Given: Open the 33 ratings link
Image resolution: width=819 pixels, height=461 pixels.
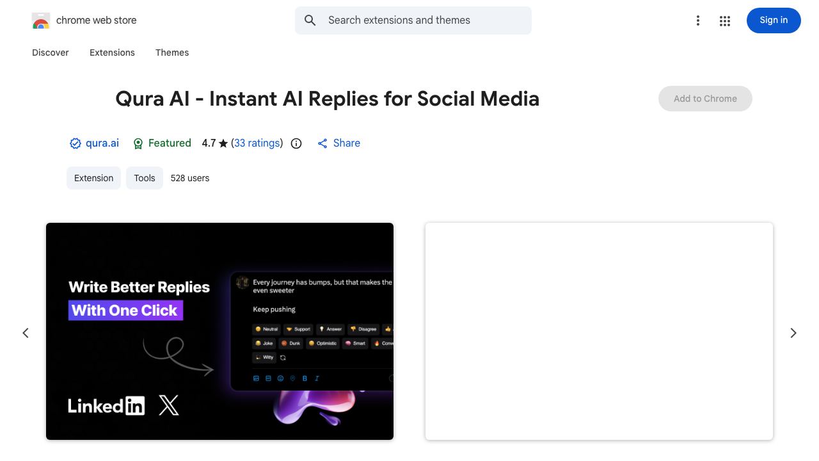Looking at the screenshot, I should (x=257, y=143).
